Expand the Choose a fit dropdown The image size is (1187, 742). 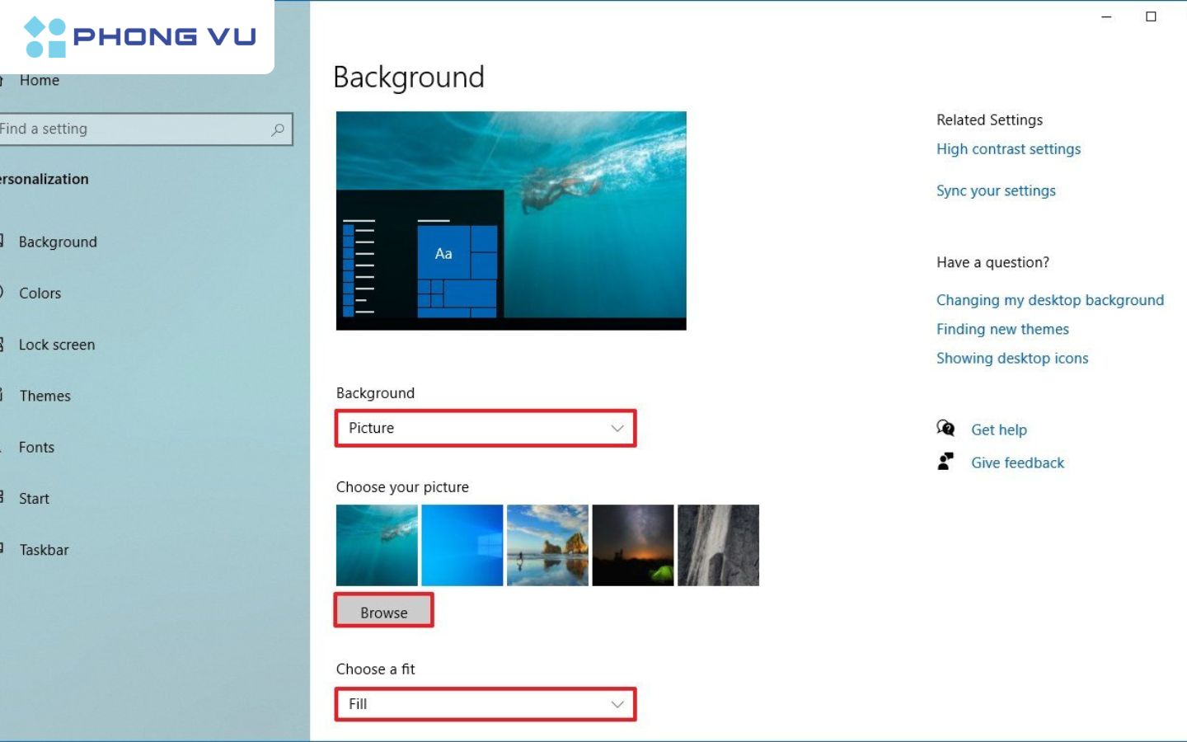tap(485, 704)
